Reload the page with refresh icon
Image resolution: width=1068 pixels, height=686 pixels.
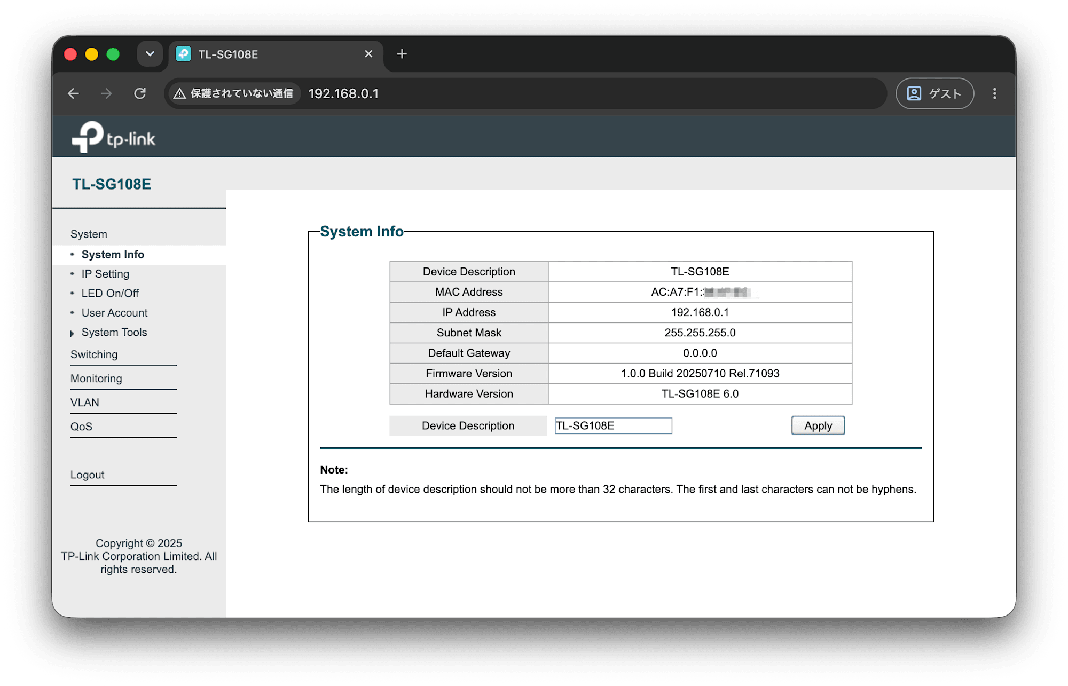(x=140, y=94)
